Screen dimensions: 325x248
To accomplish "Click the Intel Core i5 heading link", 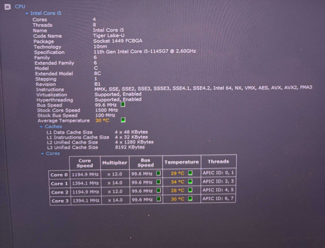I will (46, 13).
